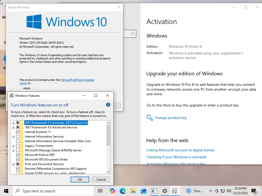This screenshot has width=262, height=196.
Task: Uncheck Remote Differential Compression API Support
Action: [x=18, y=169]
